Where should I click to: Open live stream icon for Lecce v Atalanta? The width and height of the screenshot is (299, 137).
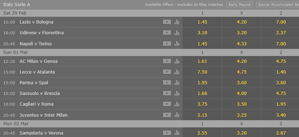tap(167, 72)
